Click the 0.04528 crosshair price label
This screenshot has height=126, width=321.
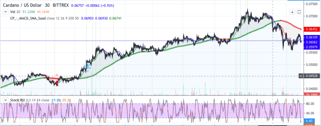point(311,76)
